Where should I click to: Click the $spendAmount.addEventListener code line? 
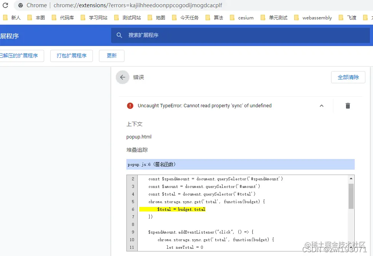(x=201, y=232)
